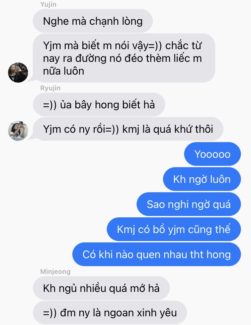Viewport: 251px width, 325px height.
Task: Tap the 'Kh ngủ nhiều quá mớ hả' message
Action: tap(101, 288)
